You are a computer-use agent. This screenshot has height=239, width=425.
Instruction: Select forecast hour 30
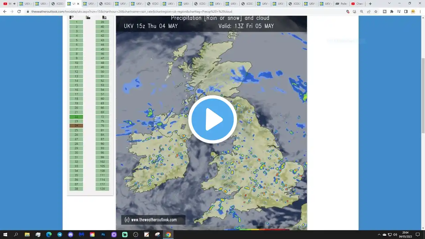76,153
